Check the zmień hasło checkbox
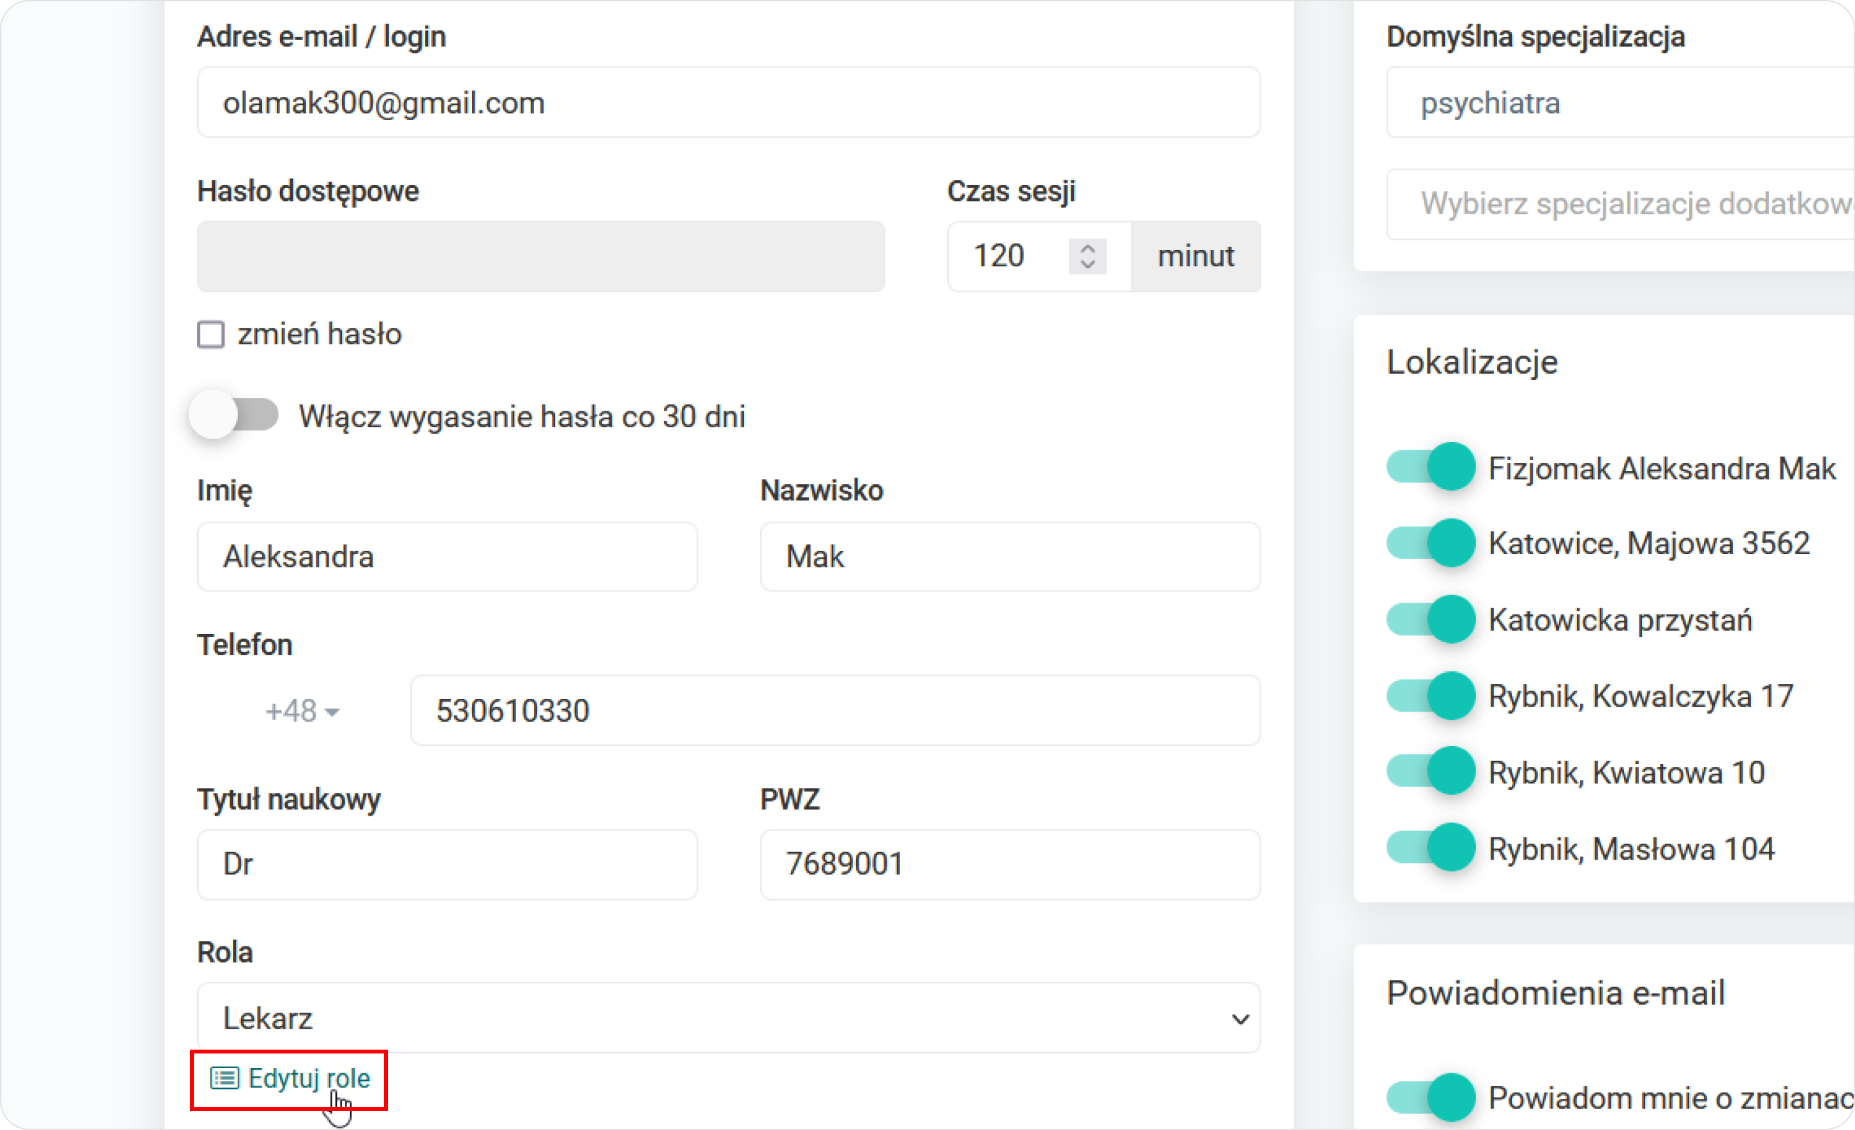Screen dimensions: 1855x1130 pos(211,334)
